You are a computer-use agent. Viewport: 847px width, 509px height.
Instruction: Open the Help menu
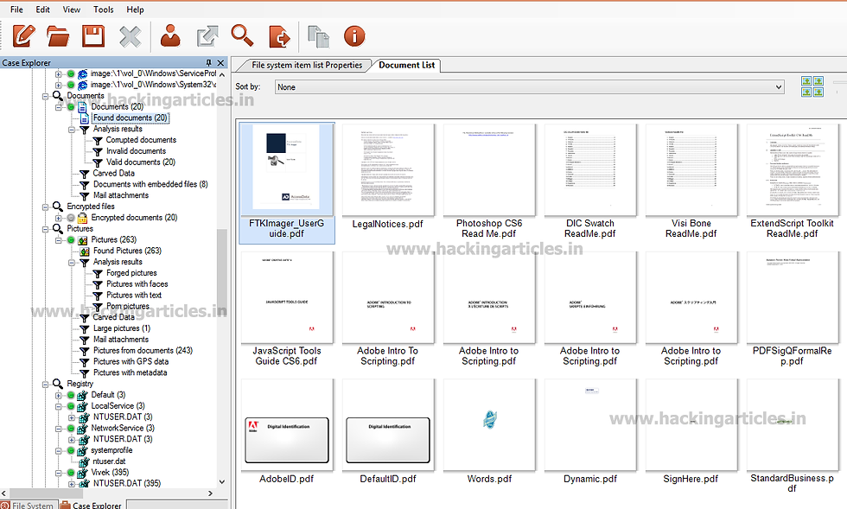pos(135,10)
